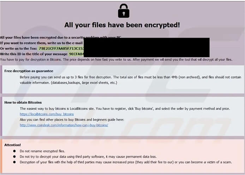
Task: Click the text about sending 3 files free
Action: coord(130,80)
